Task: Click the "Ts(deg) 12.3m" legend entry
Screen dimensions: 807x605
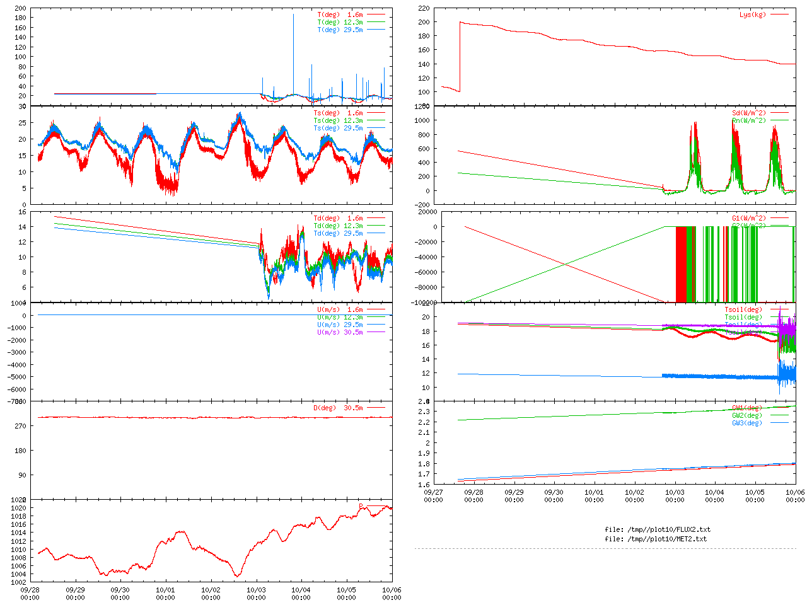Action: point(339,120)
